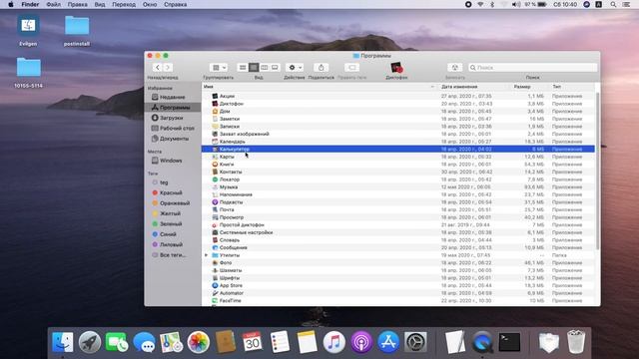Switch to icon view in Finder
This screenshot has width=639, height=359.
243,68
